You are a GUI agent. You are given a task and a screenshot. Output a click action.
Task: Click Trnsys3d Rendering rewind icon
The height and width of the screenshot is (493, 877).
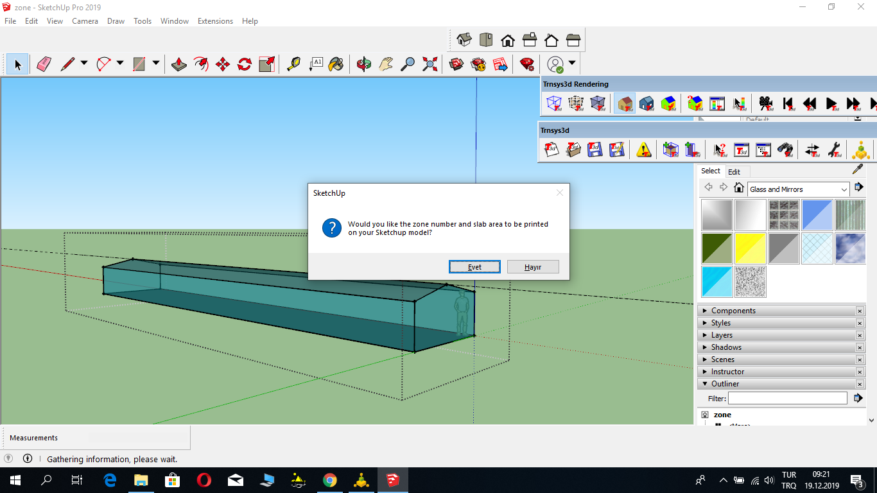pyautogui.click(x=810, y=103)
